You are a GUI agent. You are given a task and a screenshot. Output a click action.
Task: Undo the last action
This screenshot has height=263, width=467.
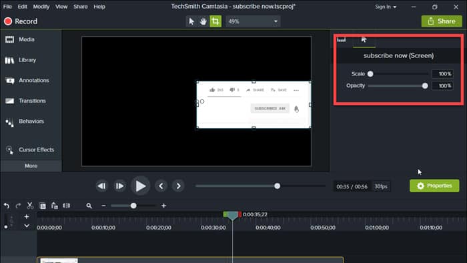[7, 206]
